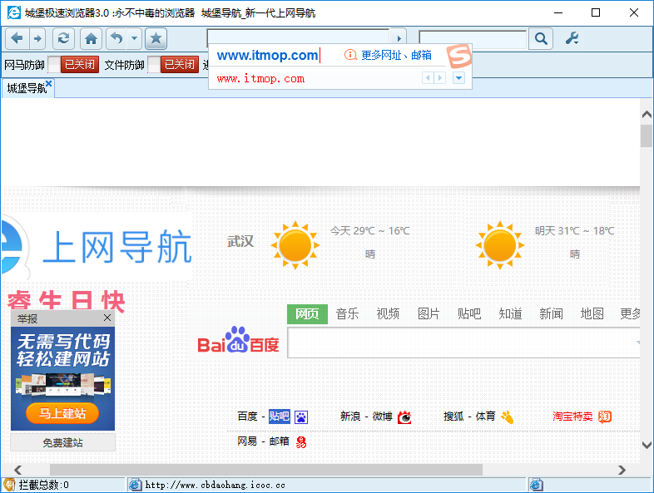This screenshot has width=654, height=493.
Task: Select the 地图 search tab
Action: [592, 313]
